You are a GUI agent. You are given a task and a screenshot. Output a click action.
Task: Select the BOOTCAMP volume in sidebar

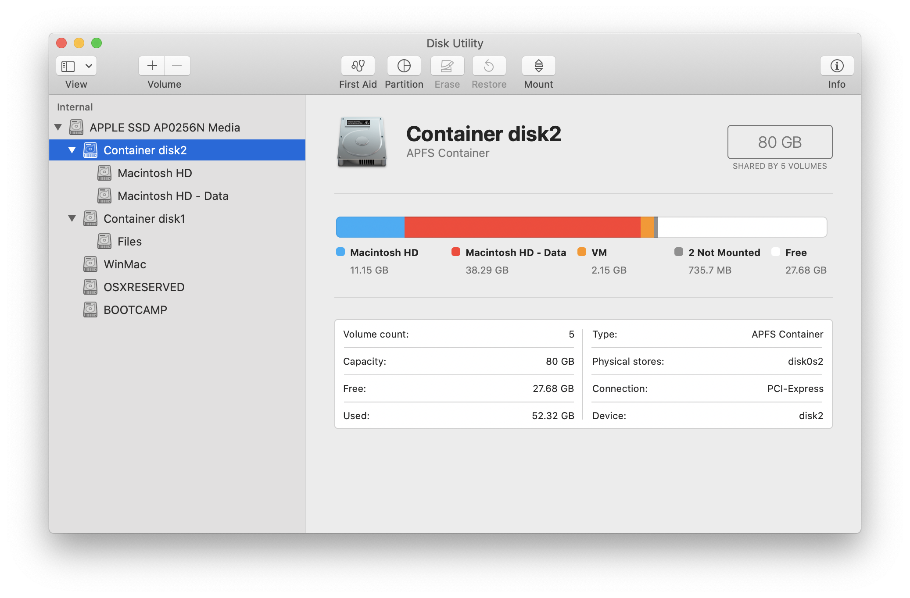tap(135, 310)
